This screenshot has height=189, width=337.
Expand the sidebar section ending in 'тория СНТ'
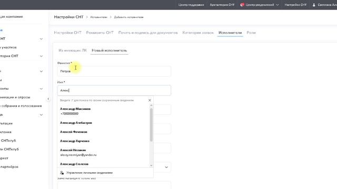click(x=41, y=56)
